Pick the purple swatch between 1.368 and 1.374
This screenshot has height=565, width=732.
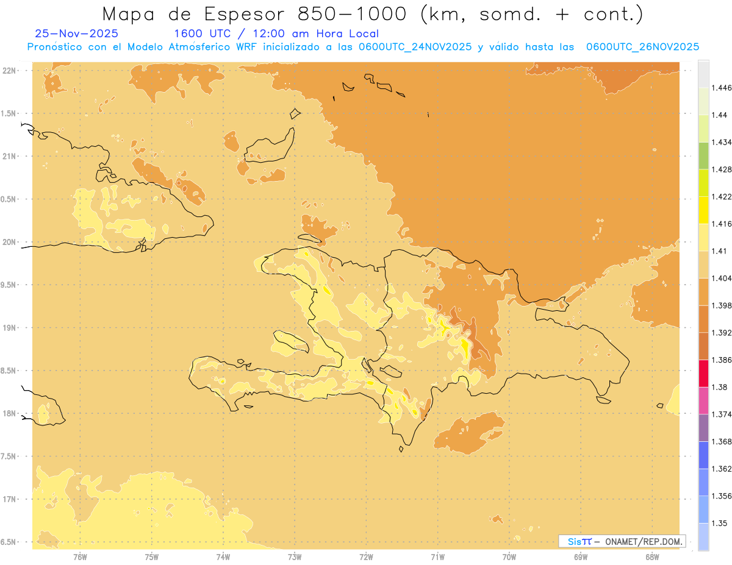click(x=703, y=428)
